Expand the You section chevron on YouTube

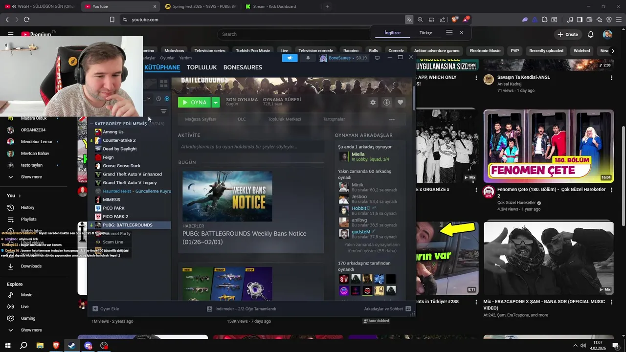pos(20,196)
